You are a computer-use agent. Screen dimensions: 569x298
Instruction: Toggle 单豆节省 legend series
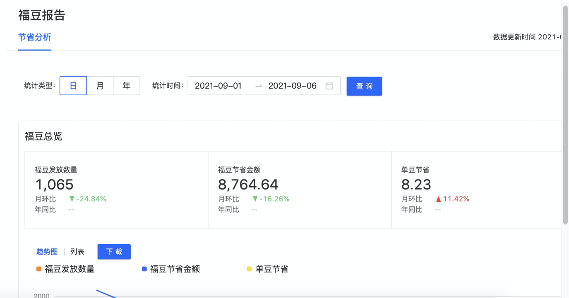coord(268,269)
